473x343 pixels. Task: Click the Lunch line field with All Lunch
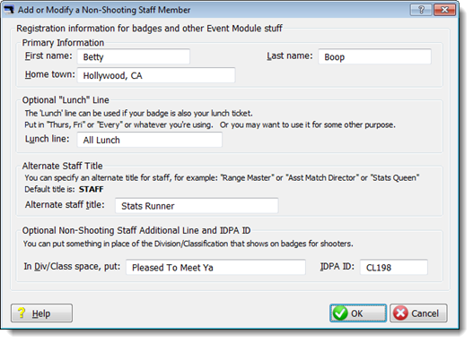(x=150, y=140)
